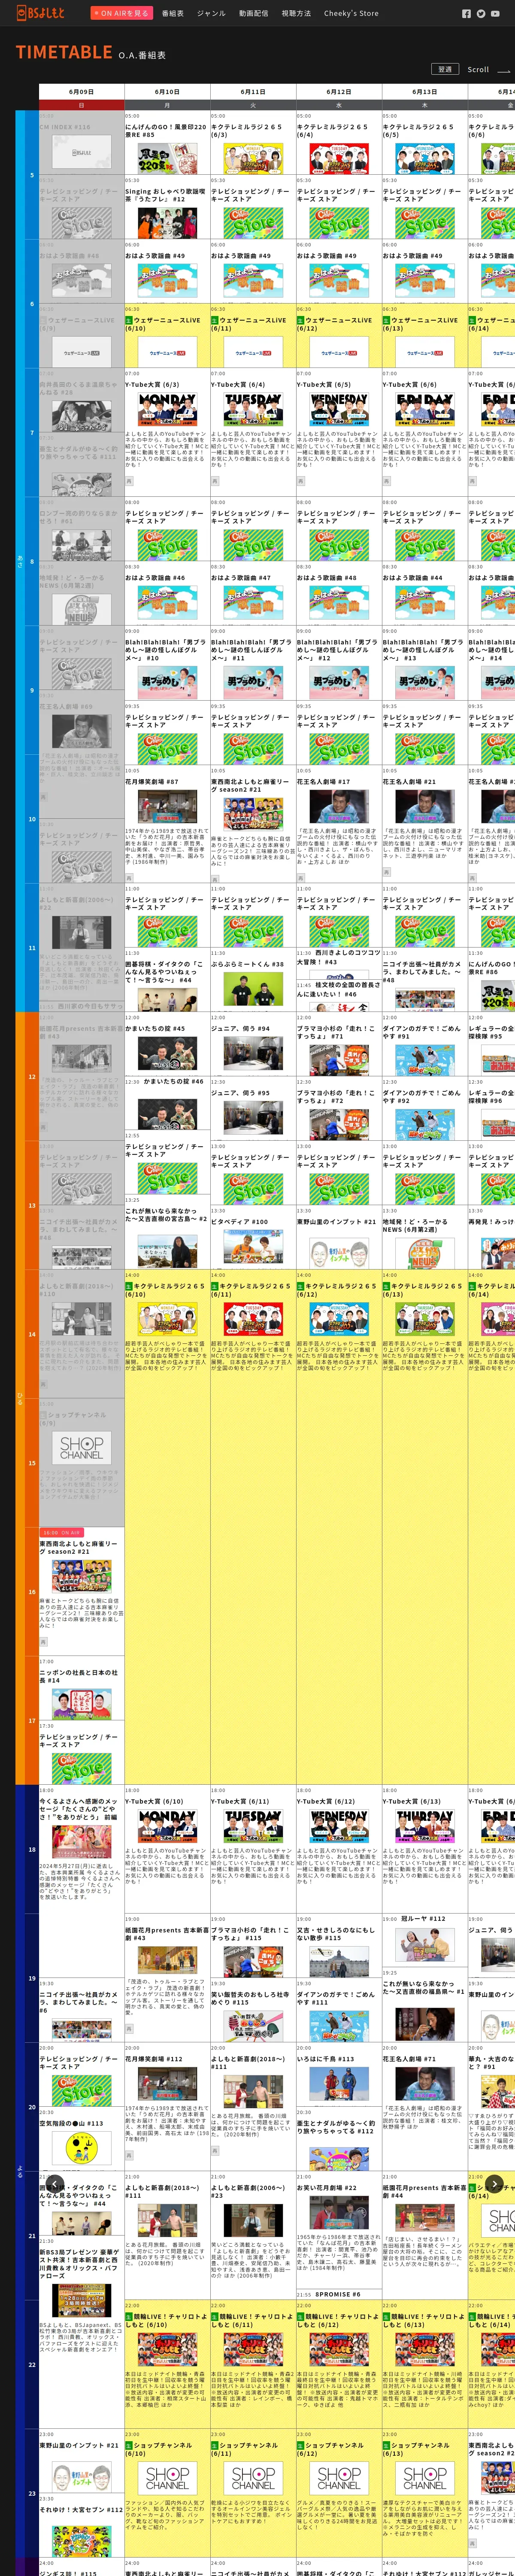Click ON AIRを見る button
The width and height of the screenshot is (515, 2576).
pyautogui.click(x=121, y=13)
